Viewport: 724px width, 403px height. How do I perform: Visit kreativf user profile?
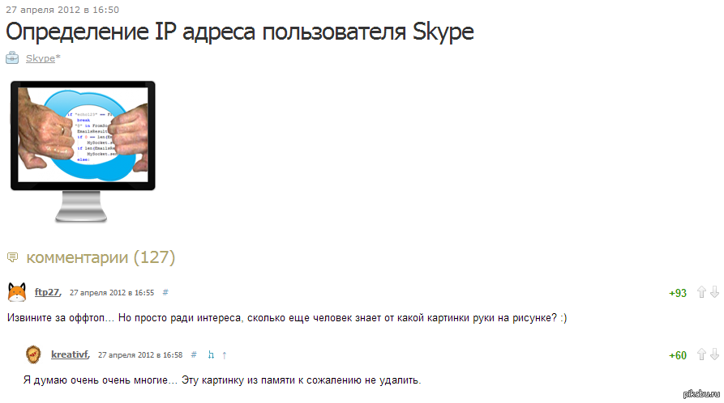coord(70,354)
